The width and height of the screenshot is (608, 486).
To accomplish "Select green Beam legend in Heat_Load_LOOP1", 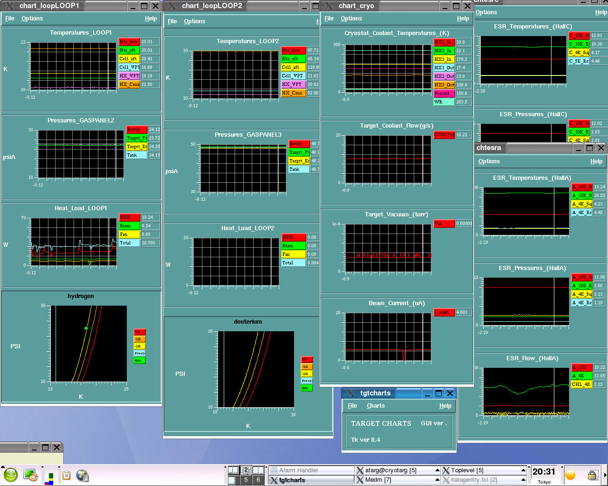I will pos(129,226).
